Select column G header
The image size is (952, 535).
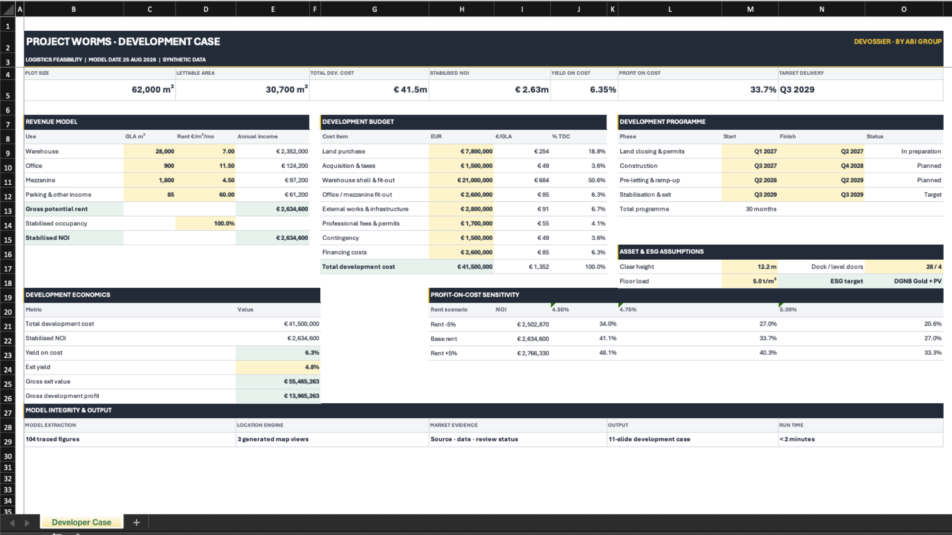(374, 9)
